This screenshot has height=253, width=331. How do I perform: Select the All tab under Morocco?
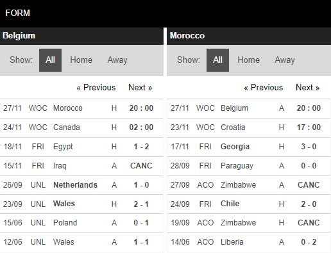pyautogui.click(x=217, y=60)
